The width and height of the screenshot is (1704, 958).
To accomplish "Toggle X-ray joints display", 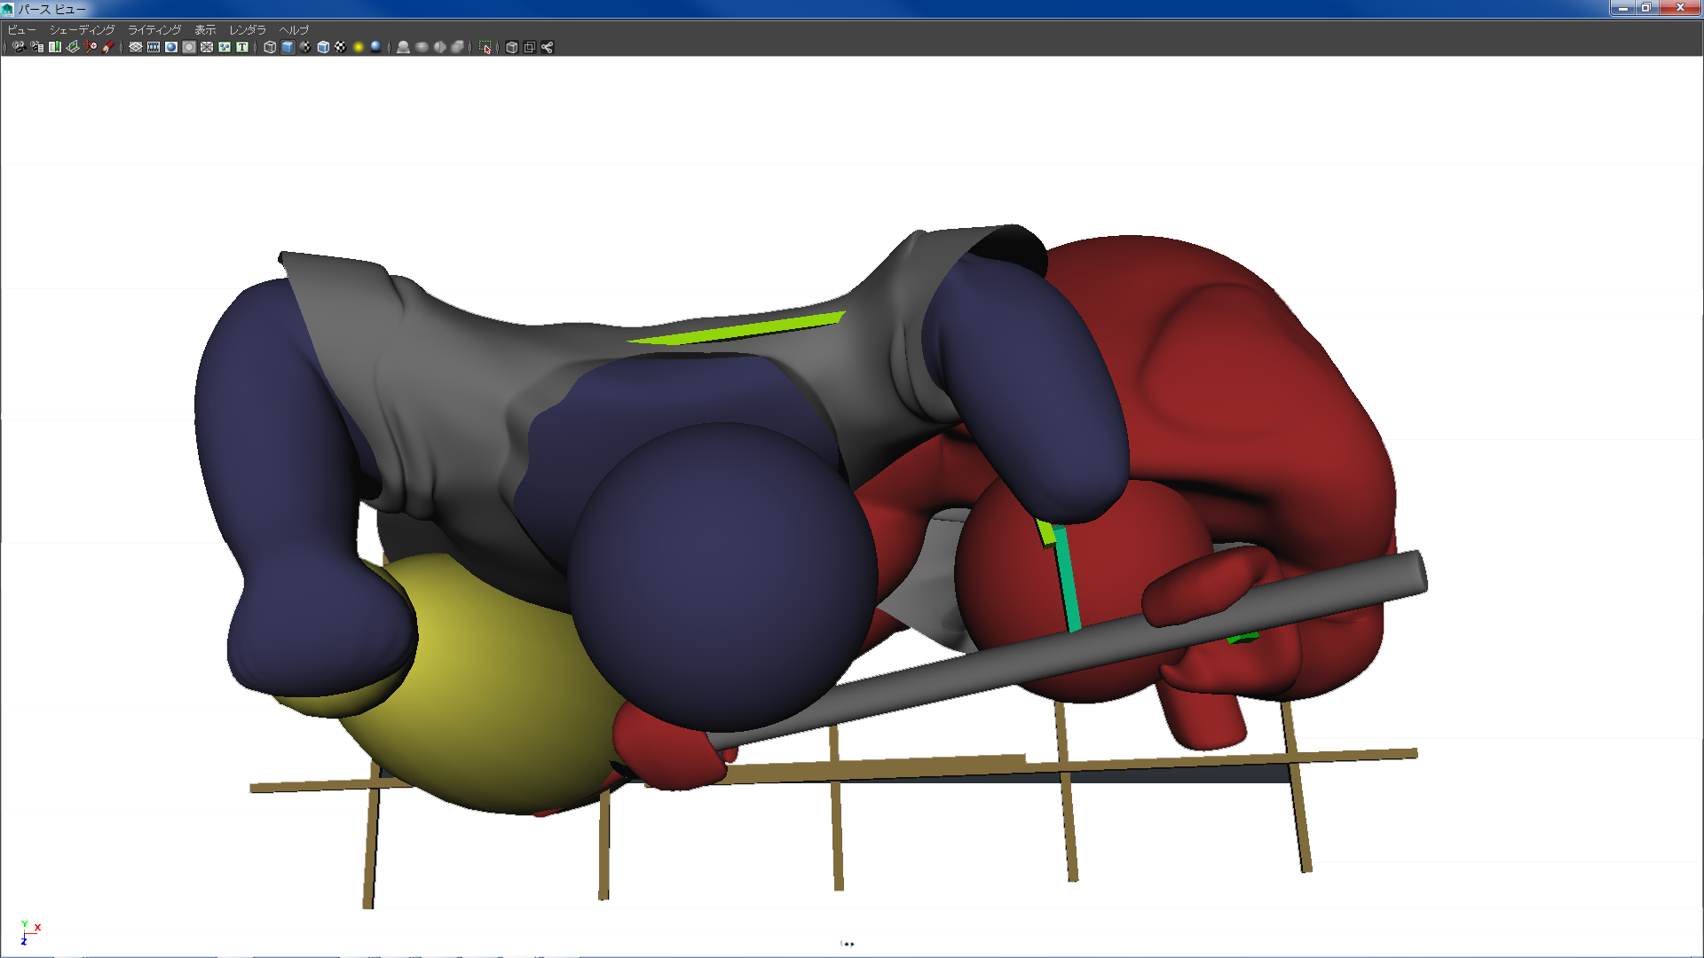I will (548, 47).
